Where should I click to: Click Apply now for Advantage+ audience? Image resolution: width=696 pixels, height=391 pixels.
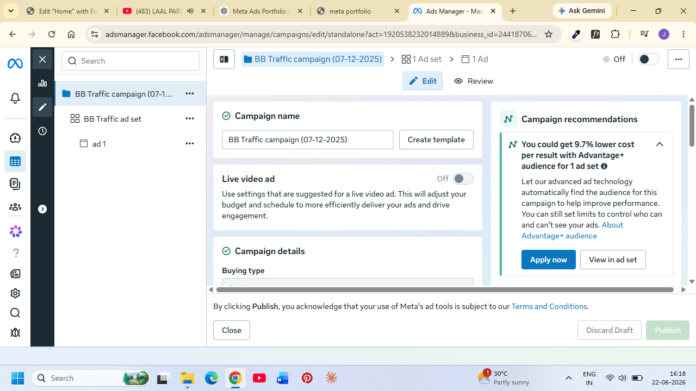click(x=549, y=260)
